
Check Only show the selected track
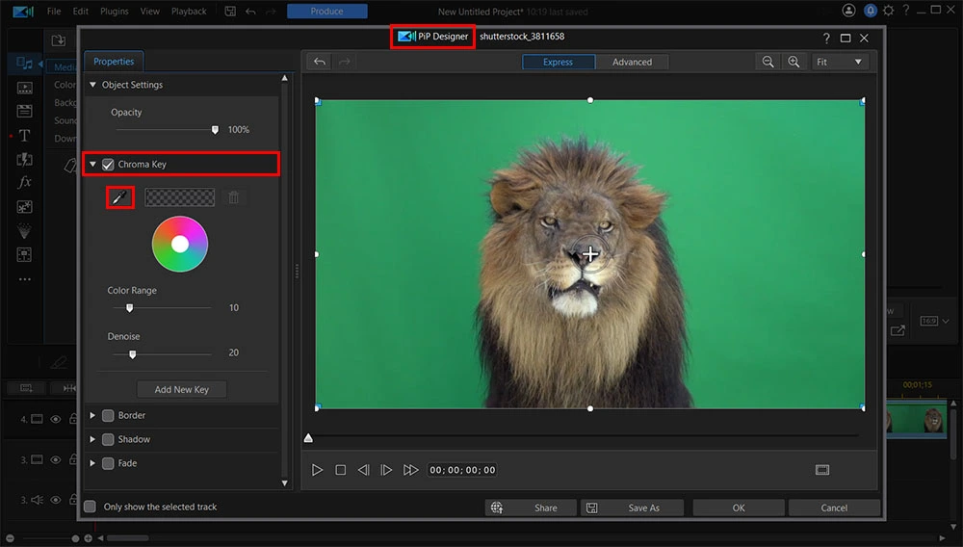(91, 507)
